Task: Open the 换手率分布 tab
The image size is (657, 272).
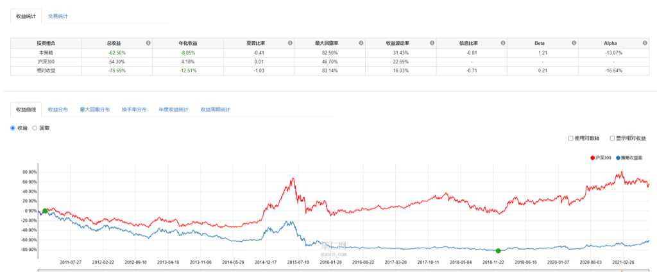Action: click(134, 110)
